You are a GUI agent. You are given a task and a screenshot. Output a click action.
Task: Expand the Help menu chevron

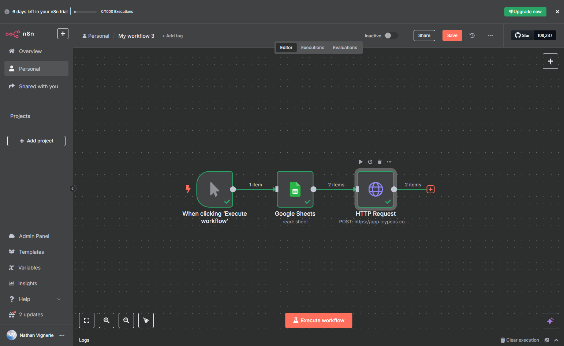coord(59,299)
